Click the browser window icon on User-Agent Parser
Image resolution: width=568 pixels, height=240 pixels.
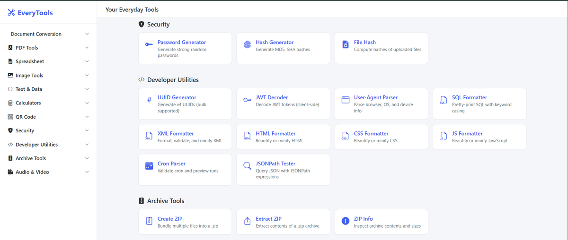(345, 100)
